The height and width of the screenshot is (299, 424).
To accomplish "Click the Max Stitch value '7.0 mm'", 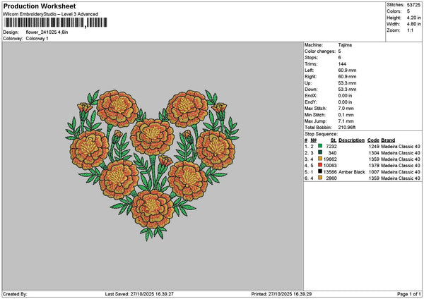I will coord(346,109).
